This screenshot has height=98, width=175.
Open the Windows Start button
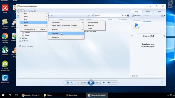coord(3,95)
